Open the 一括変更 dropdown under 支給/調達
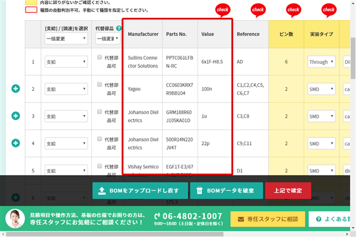The image size is (356, 237). click(66, 39)
